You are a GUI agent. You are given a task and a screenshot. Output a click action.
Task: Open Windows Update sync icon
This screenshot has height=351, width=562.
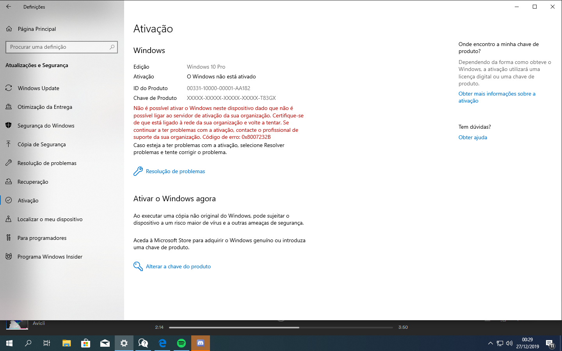tap(9, 88)
